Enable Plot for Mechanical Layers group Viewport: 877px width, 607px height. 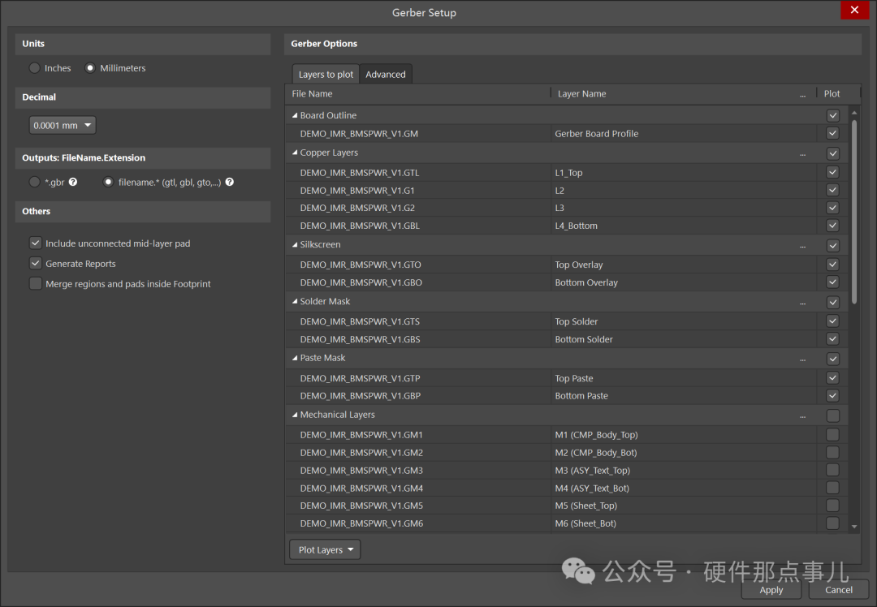coord(833,415)
